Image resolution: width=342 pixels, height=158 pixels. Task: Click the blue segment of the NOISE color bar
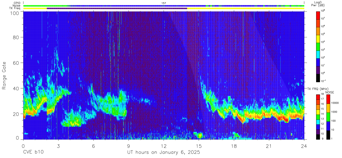328,126
